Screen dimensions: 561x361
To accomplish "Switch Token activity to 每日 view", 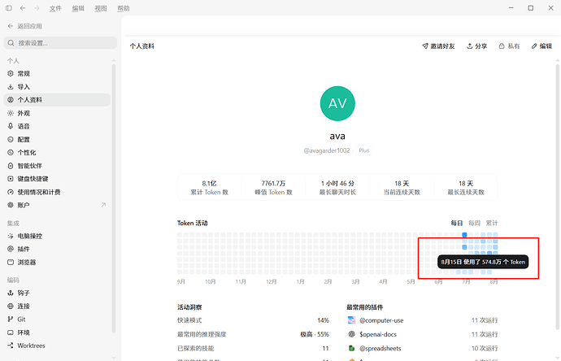I will (x=457, y=224).
